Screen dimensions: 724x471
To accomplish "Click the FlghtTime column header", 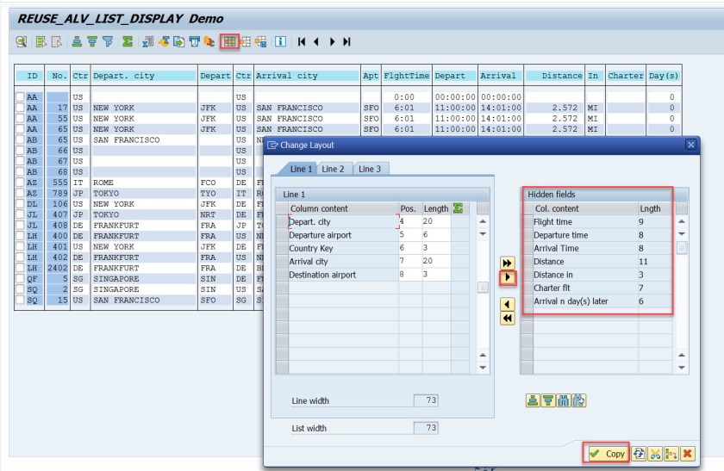I will pos(407,76).
